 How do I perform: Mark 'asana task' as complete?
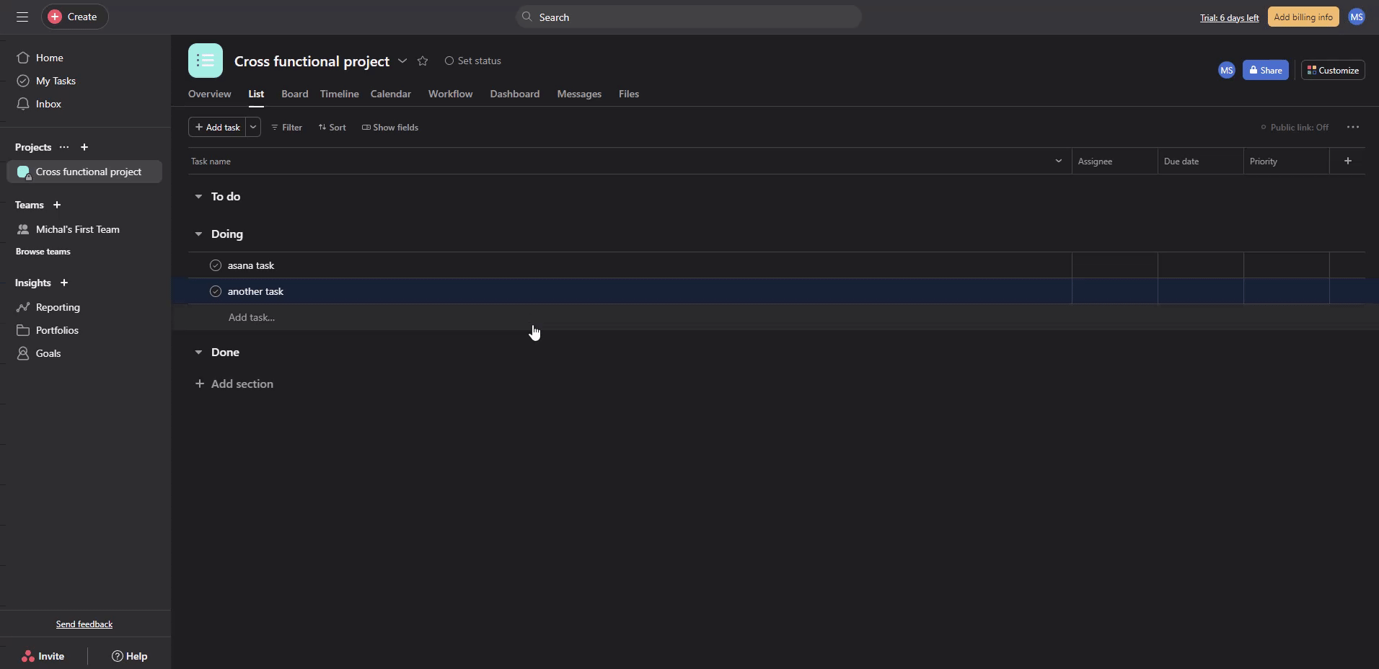click(x=215, y=265)
